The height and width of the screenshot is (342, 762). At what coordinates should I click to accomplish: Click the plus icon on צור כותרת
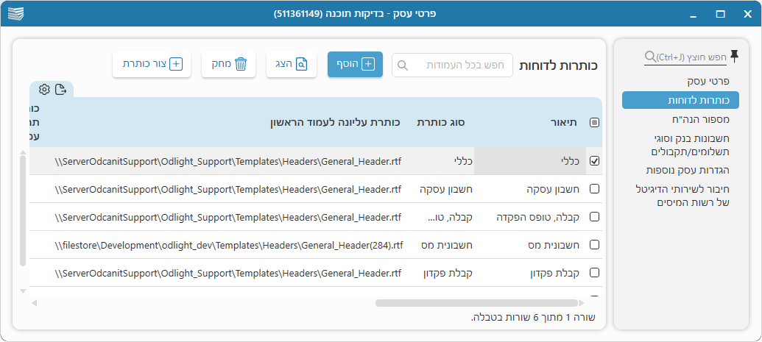(176, 65)
